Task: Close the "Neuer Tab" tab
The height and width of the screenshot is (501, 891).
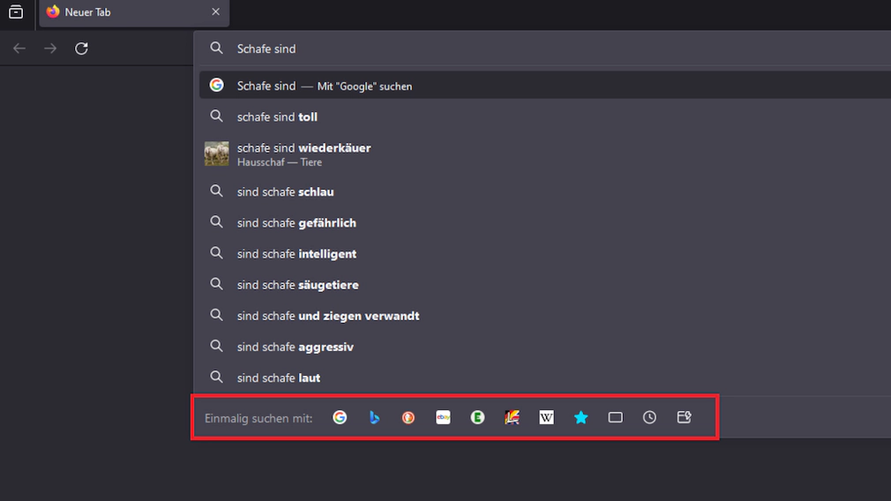Action: click(215, 12)
